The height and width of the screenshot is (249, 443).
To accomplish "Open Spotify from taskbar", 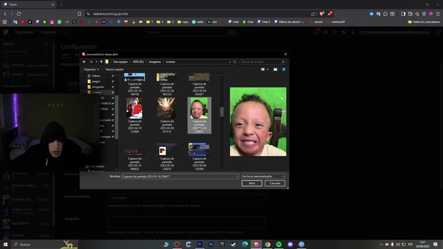I will 279,245.
